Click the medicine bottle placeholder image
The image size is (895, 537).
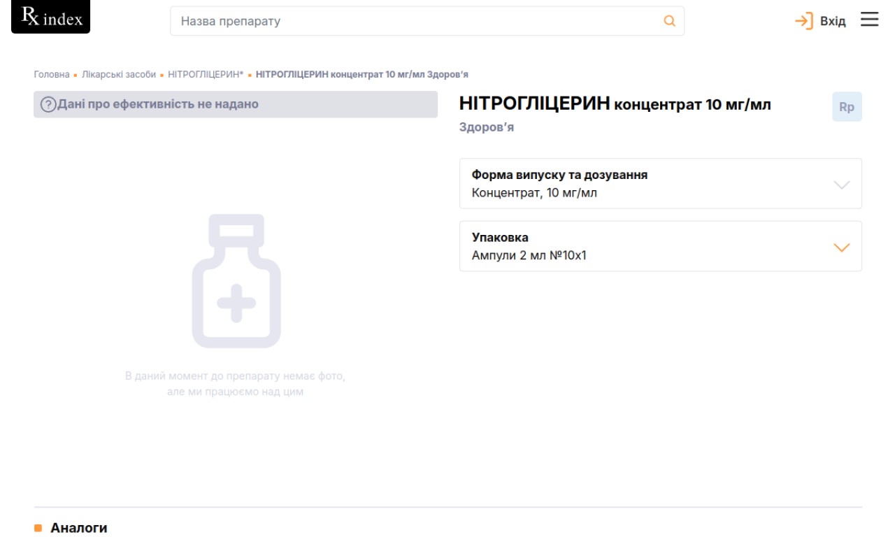tap(236, 281)
